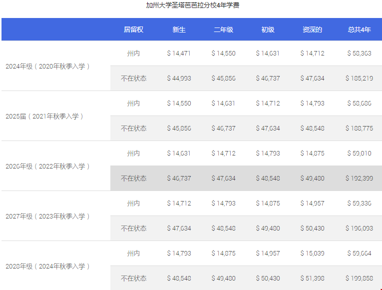Click the 新生 column header
The height and width of the screenshot is (290, 382).
(179, 29)
